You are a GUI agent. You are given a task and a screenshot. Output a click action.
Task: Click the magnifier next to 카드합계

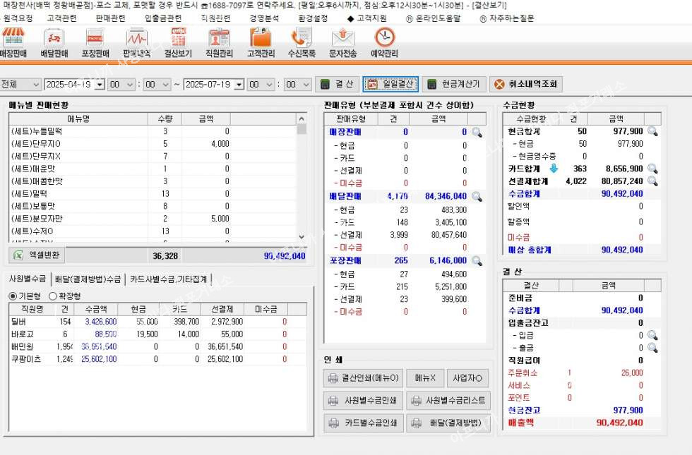point(652,169)
